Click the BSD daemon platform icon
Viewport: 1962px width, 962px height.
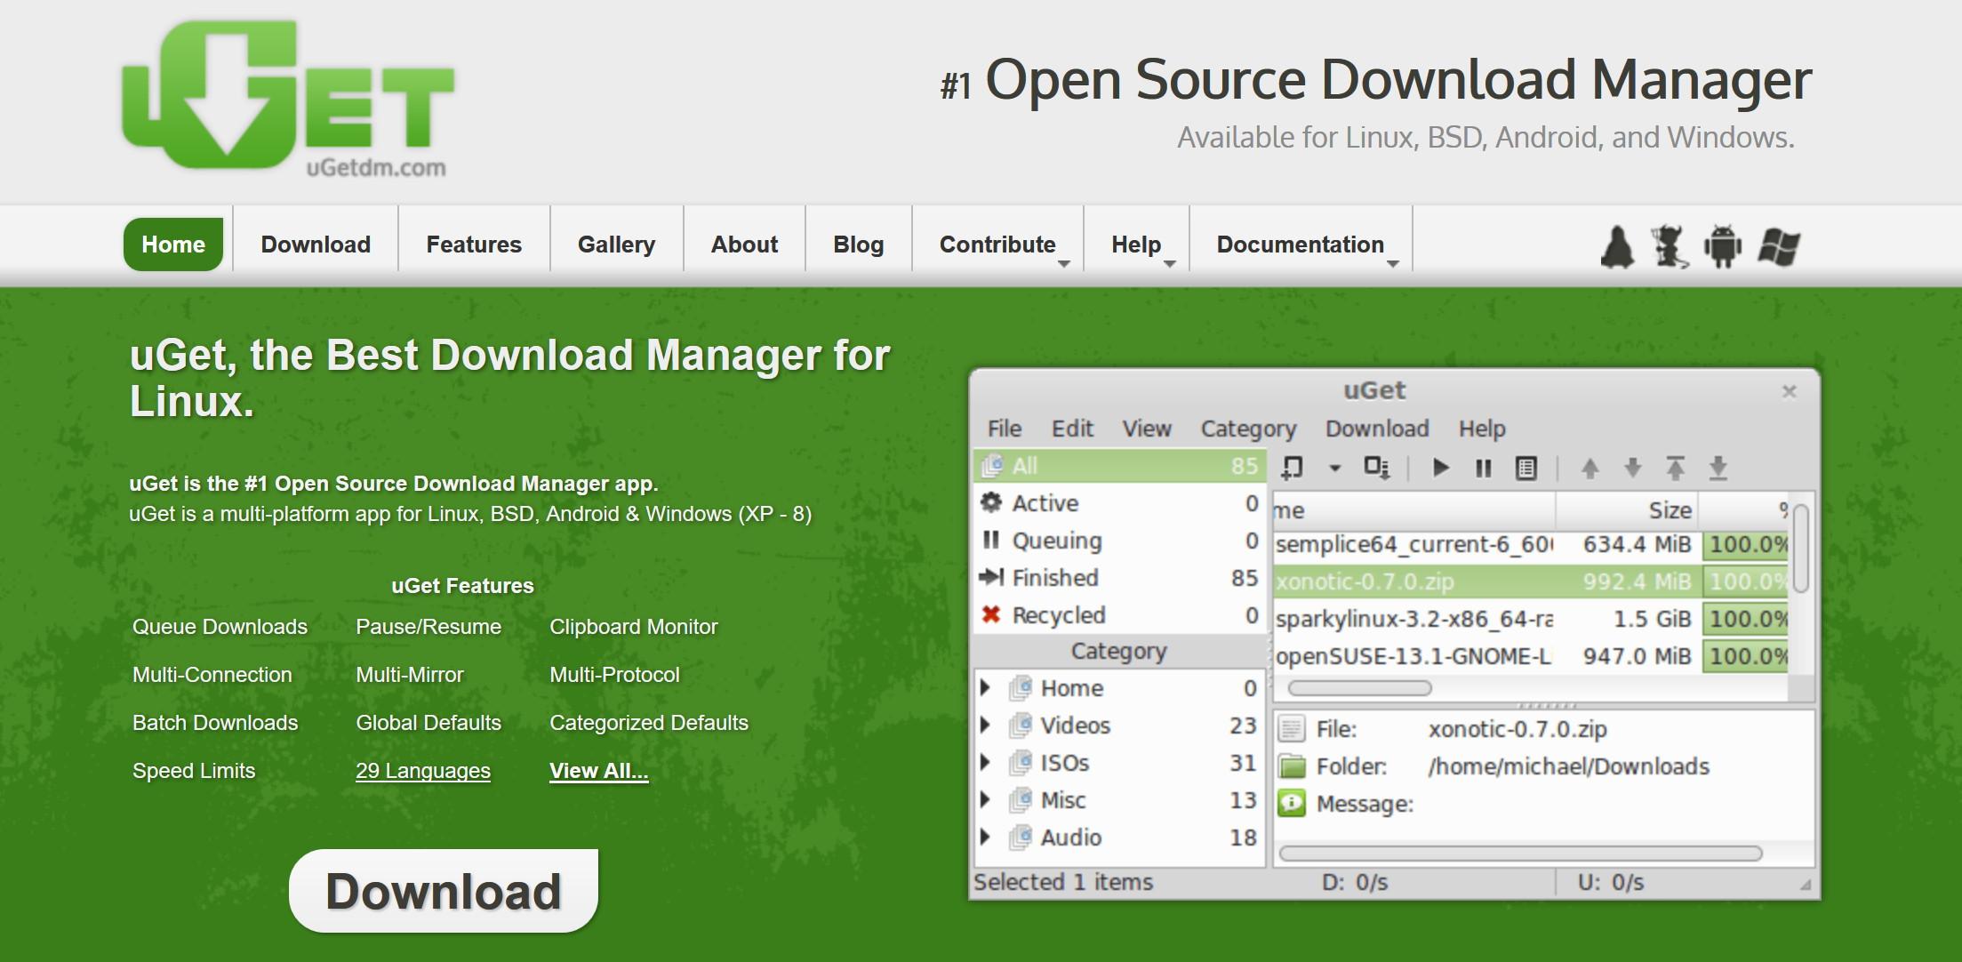(1669, 246)
